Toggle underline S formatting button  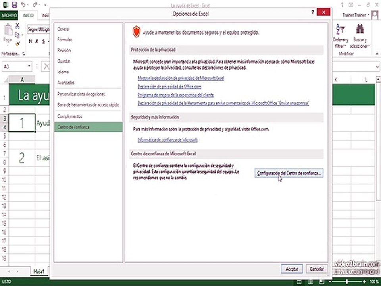(44, 41)
